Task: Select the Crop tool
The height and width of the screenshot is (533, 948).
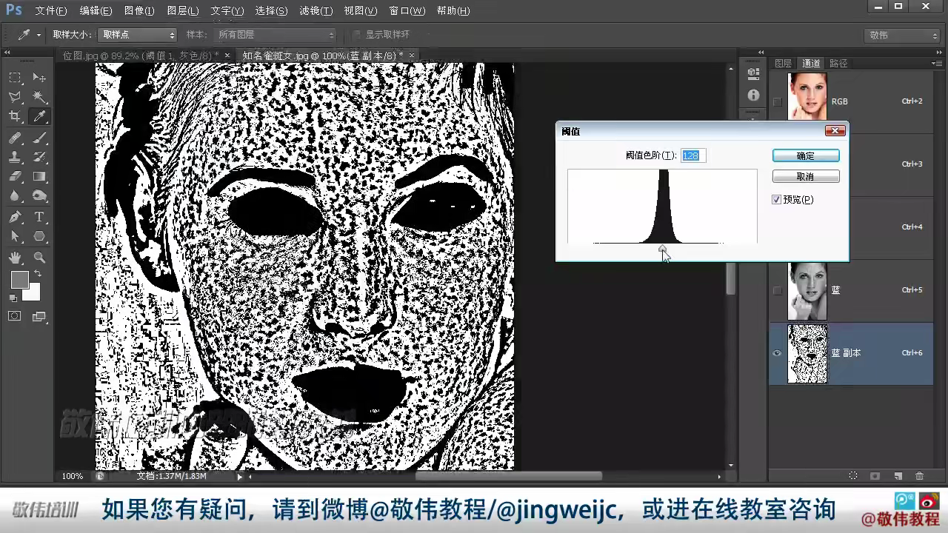Action: pyautogui.click(x=15, y=116)
